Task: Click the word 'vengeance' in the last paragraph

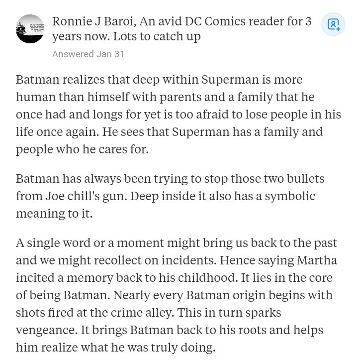Action: pyautogui.click(x=45, y=330)
